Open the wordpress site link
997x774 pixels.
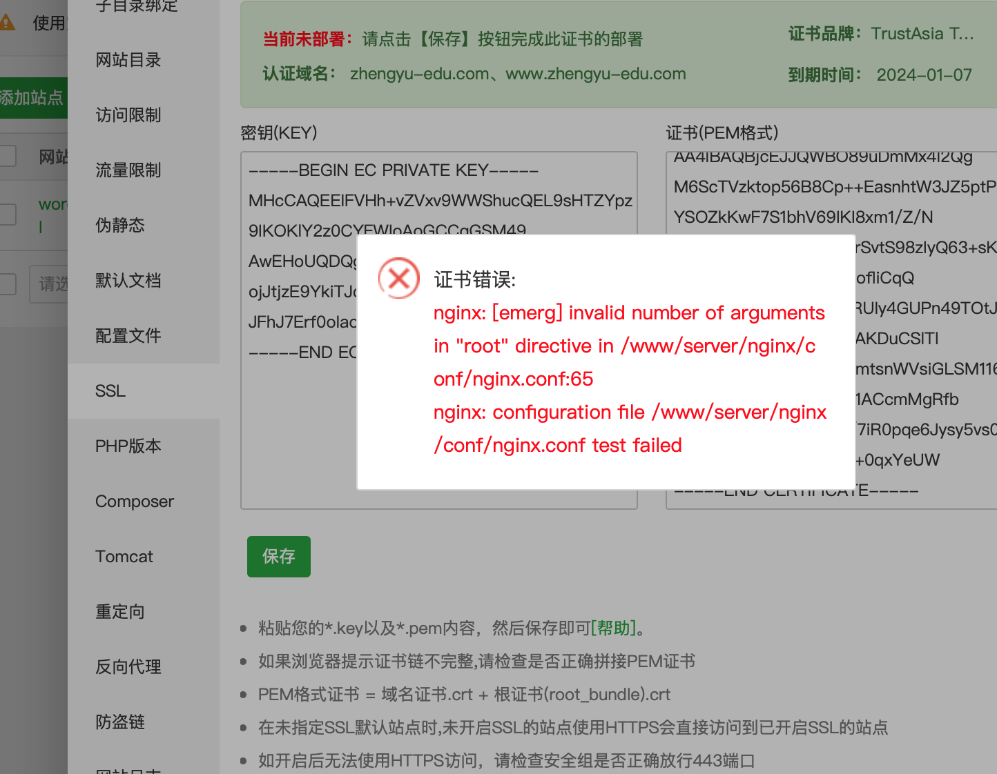[52, 204]
